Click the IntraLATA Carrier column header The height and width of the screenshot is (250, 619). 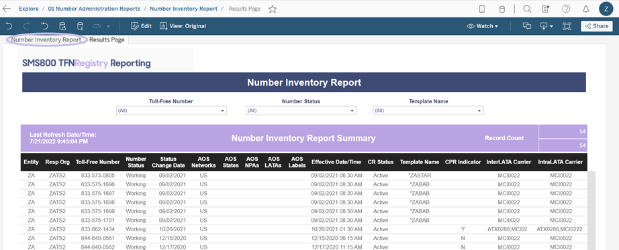pyautogui.click(x=560, y=162)
